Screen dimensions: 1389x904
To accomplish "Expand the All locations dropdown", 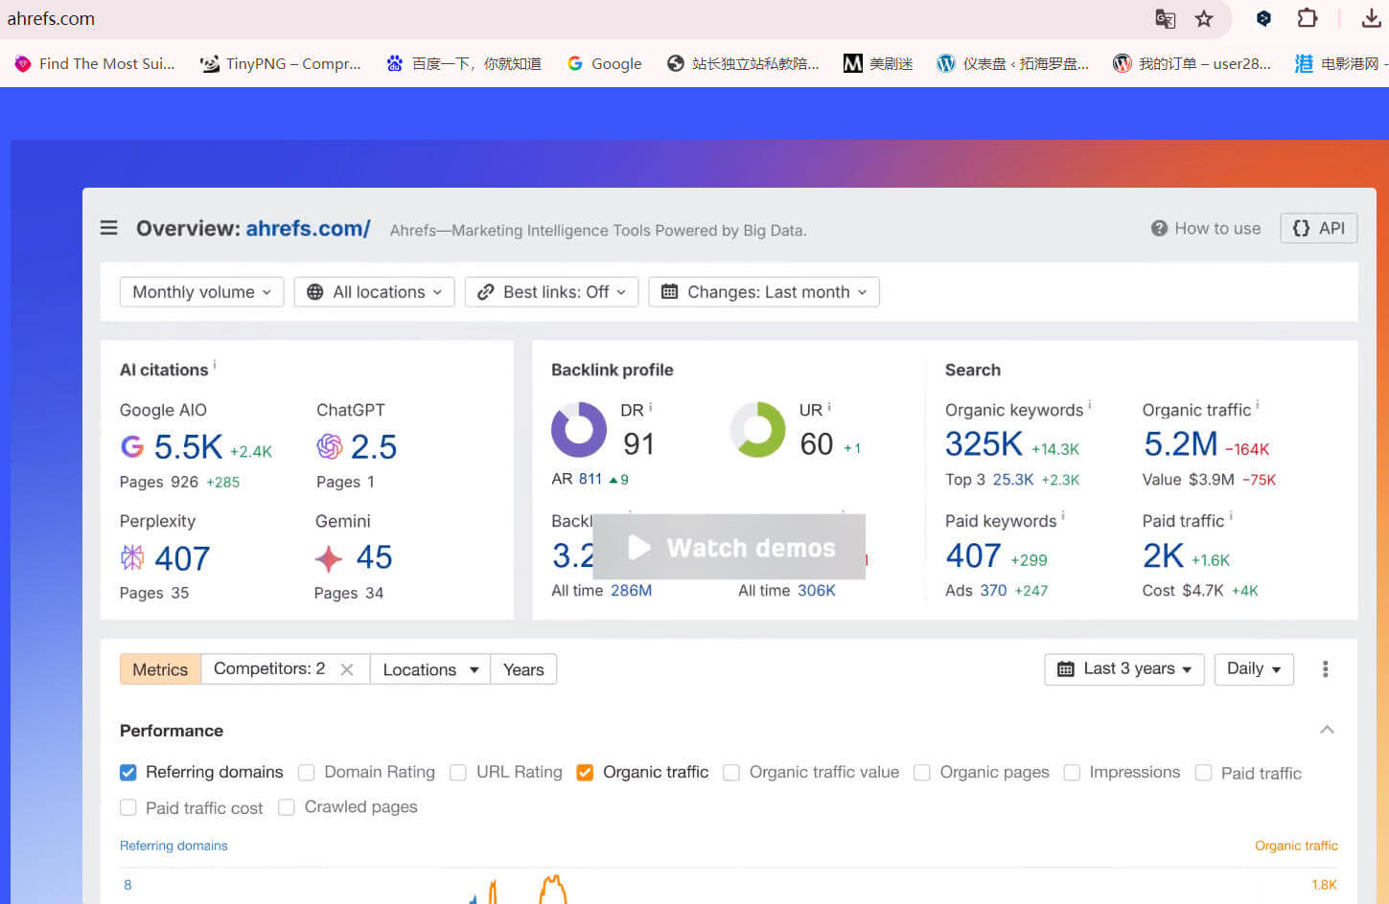I will tap(374, 292).
